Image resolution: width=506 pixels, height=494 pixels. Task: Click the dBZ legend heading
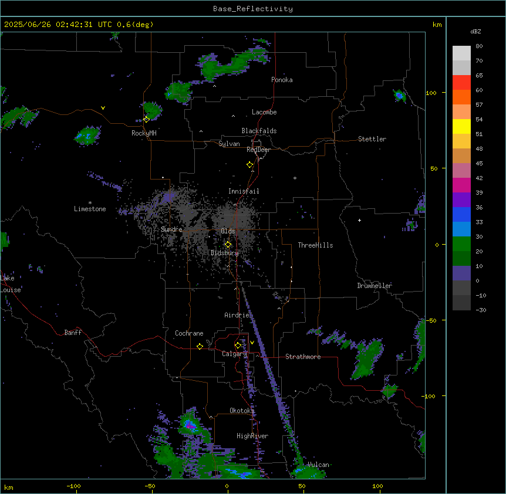pos(475,31)
